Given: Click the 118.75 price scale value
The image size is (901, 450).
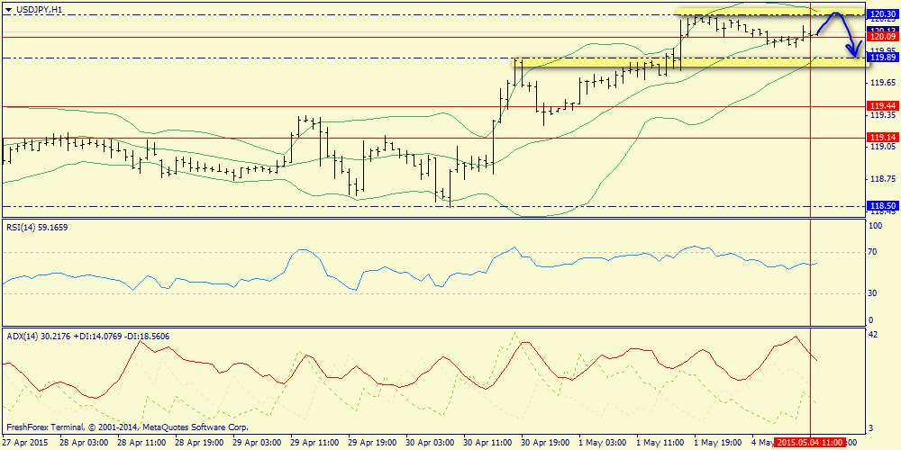Looking at the screenshot, I should (884, 179).
